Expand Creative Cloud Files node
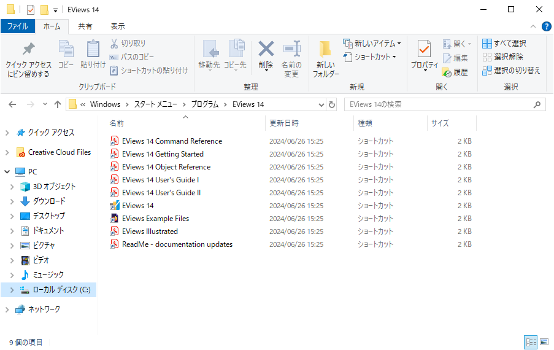 coord(7,152)
